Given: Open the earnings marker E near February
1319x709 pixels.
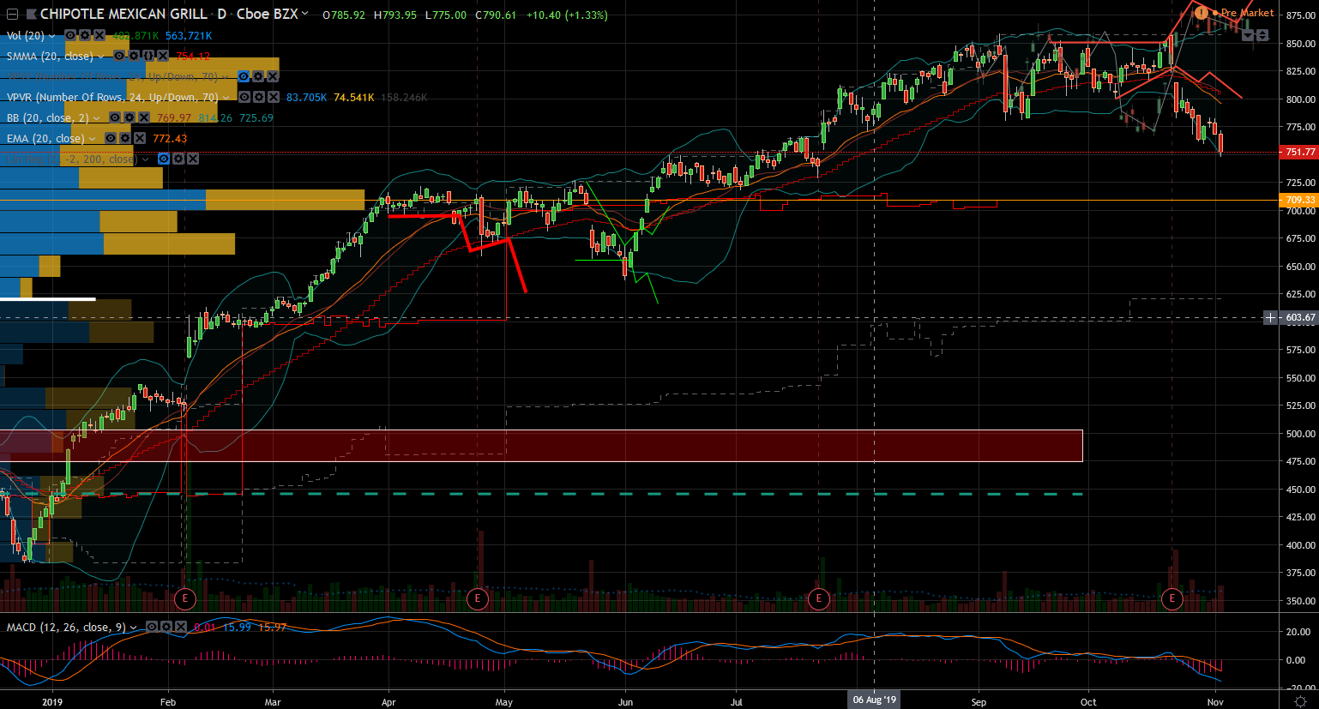Looking at the screenshot, I should [185, 598].
